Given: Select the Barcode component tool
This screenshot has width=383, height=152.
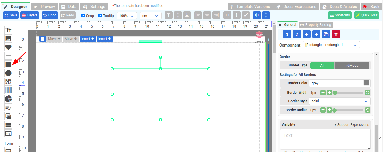Looking at the screenshot, I should [x=8, y=90].
